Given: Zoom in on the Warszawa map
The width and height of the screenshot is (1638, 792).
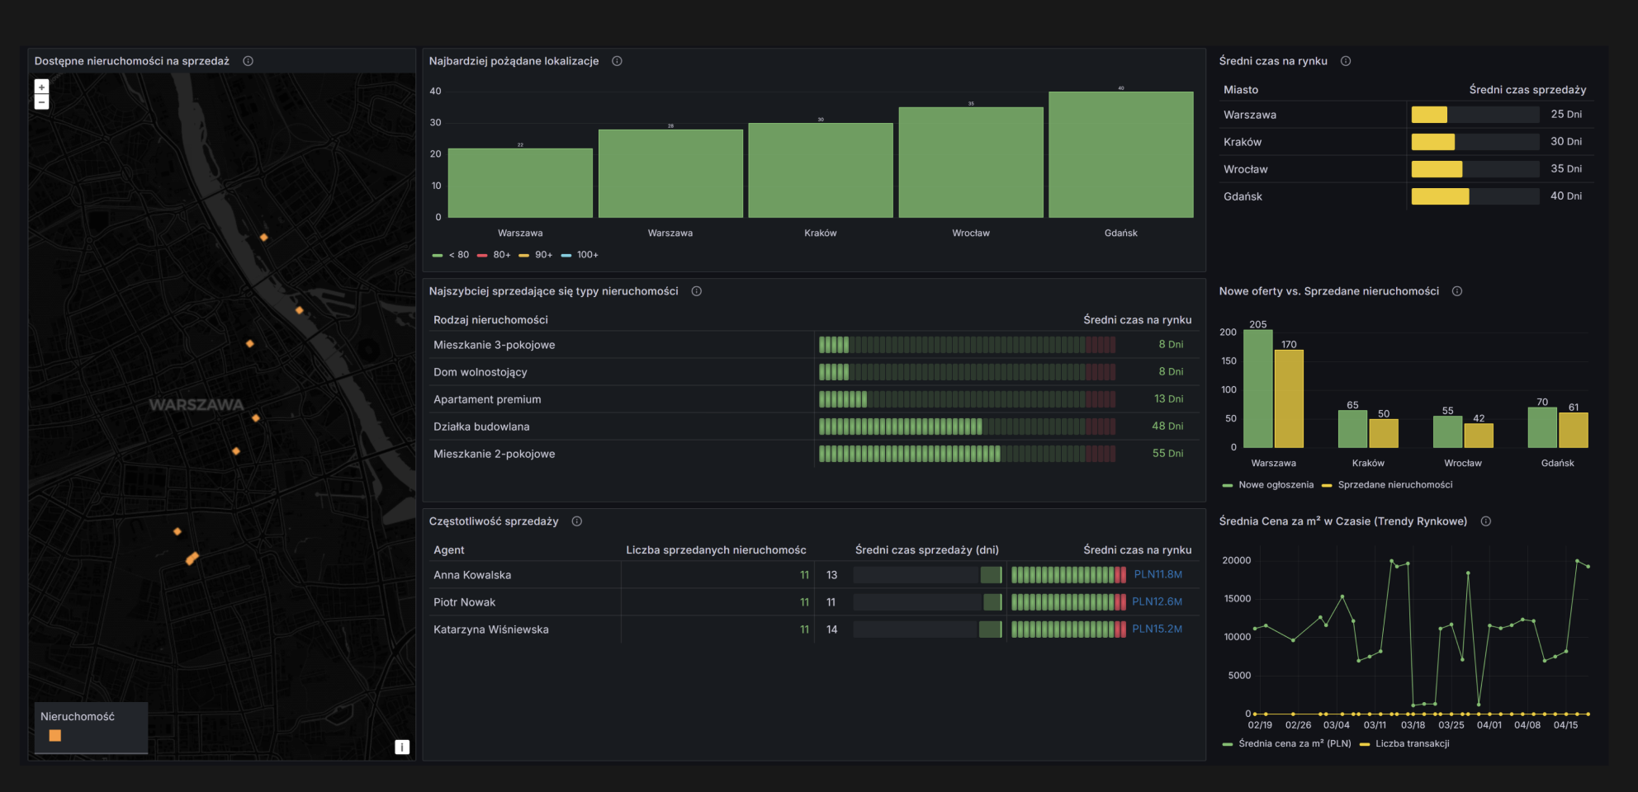Looking at the screenshot, I should [41, 87].
